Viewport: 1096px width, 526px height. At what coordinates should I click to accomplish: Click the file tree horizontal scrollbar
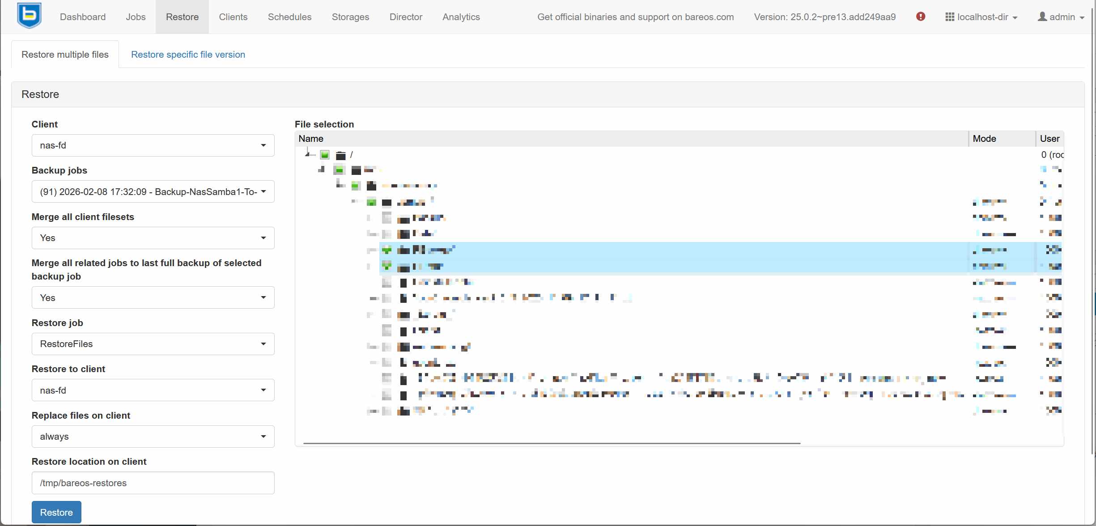[551, 443]
